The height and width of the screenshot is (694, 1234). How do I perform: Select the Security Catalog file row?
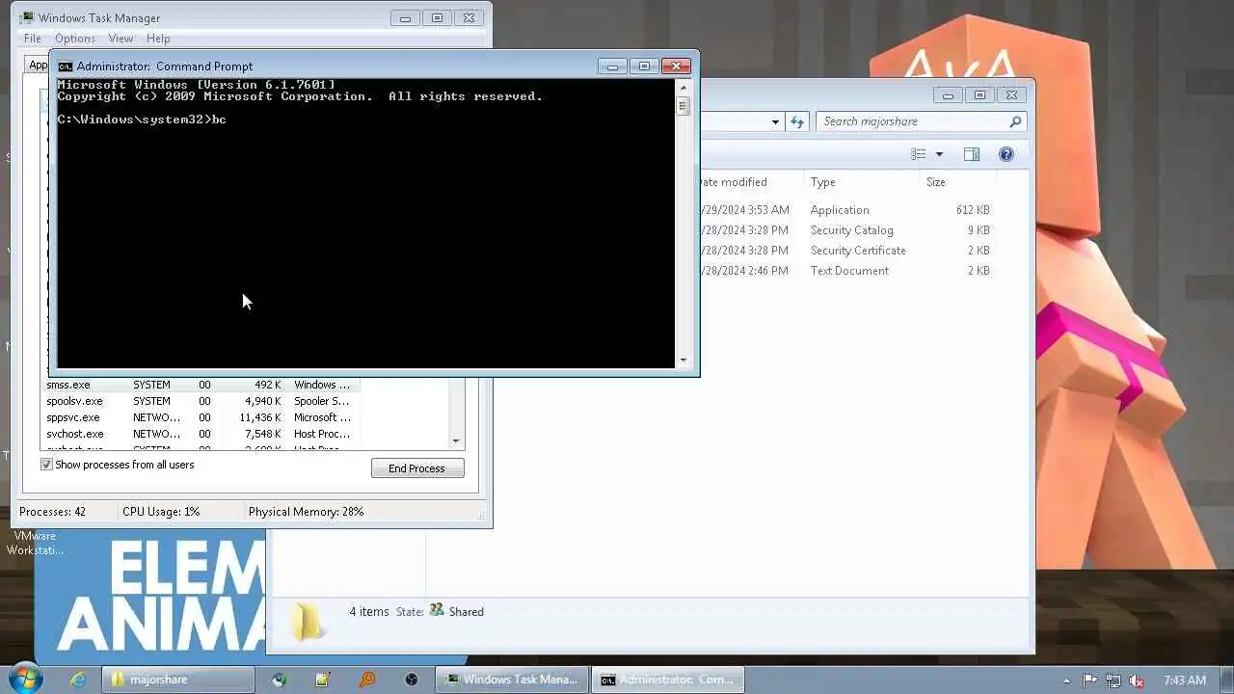point(846,230)
